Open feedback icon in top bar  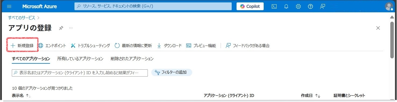[x=323, y=6]
